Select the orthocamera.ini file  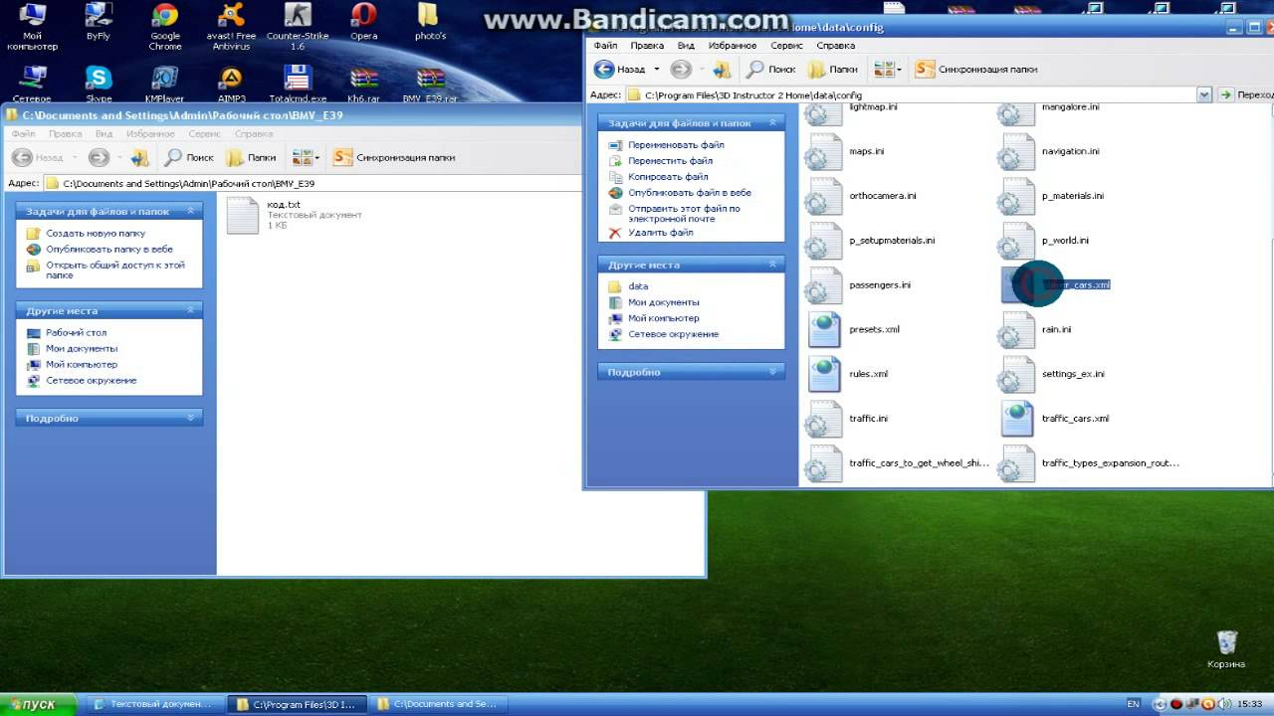(x=862, y=196)
